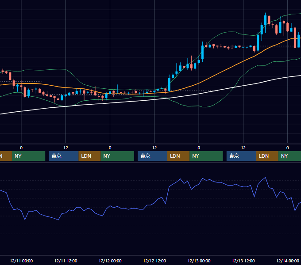Select the LDN session block after the third 東京 block
The image size is (301, 265).
(267, 156)
